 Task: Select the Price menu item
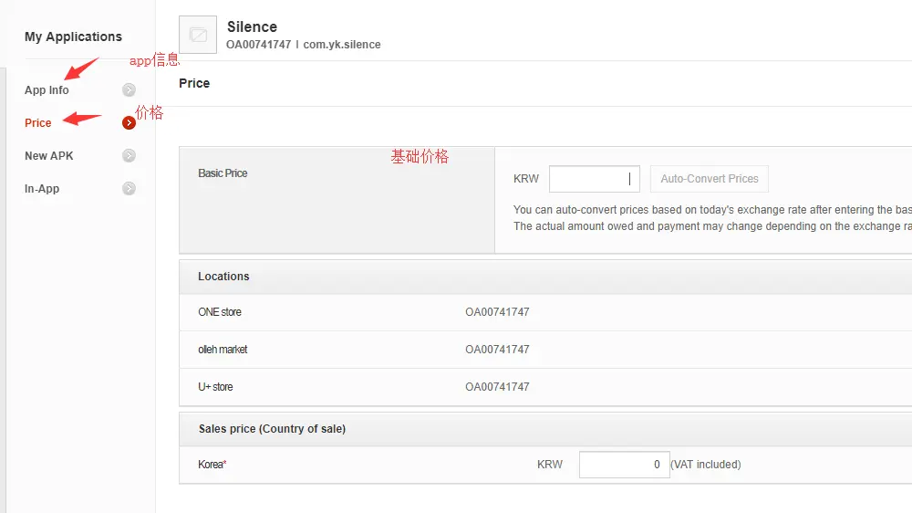pos(38,123)
